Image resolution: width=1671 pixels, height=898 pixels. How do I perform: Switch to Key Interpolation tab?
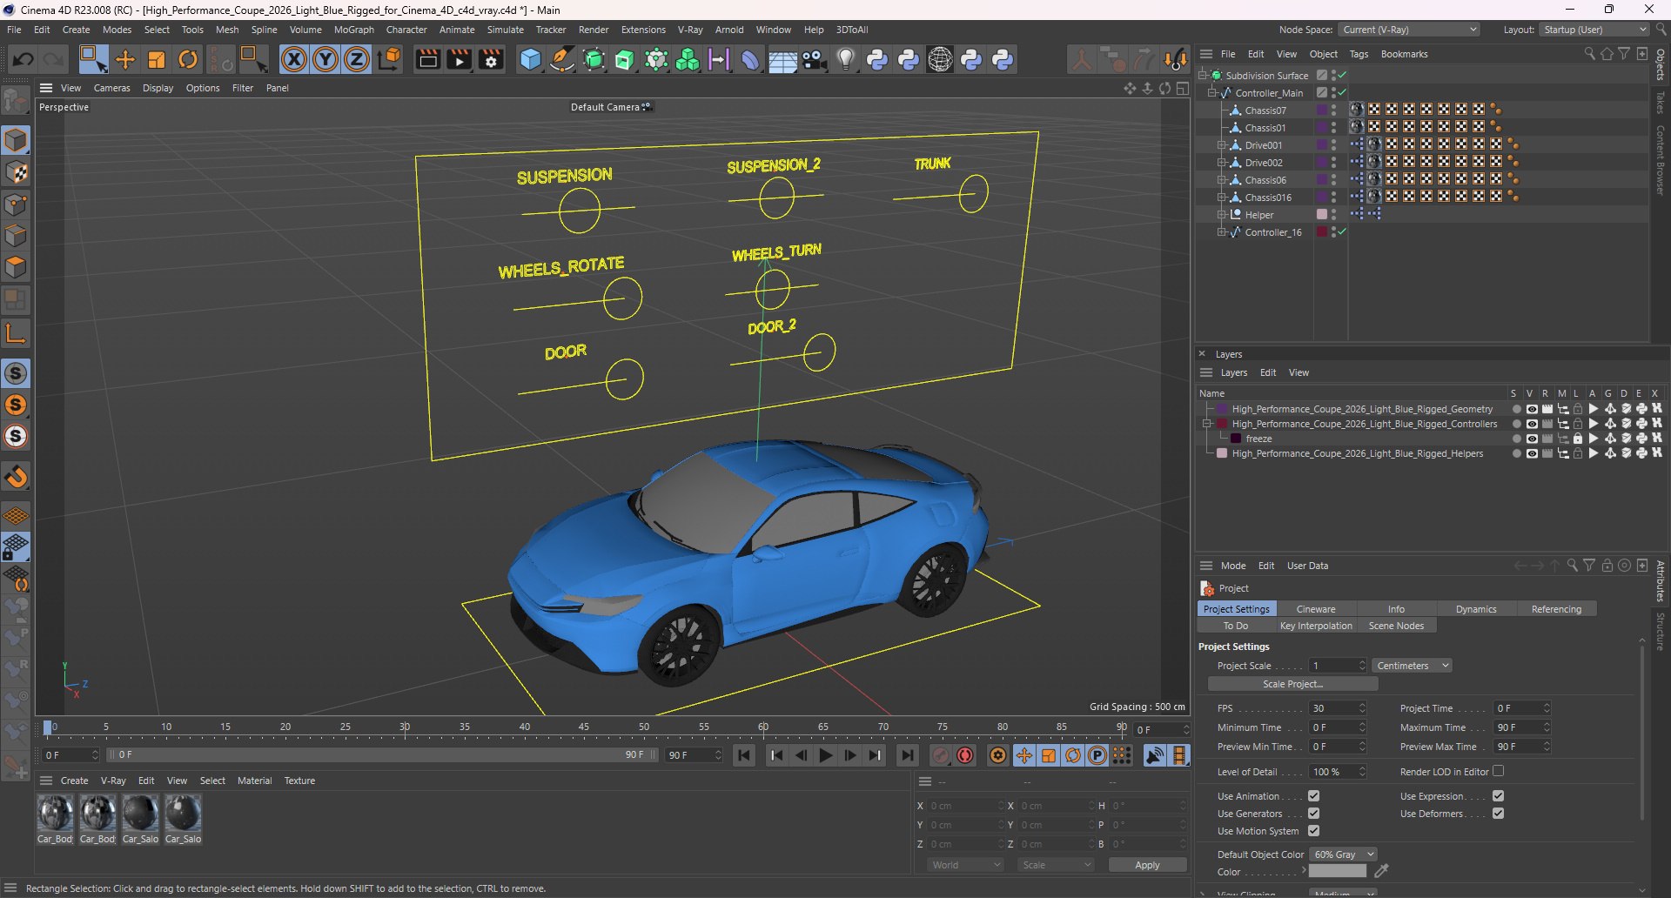(1316, 626)
